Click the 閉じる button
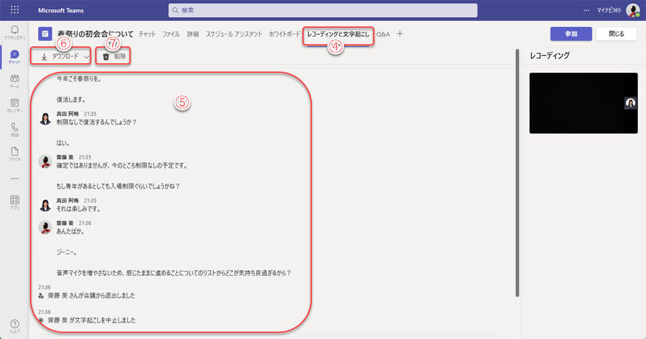Viewport: 646px width, 339px height. [x=617, y=34]
